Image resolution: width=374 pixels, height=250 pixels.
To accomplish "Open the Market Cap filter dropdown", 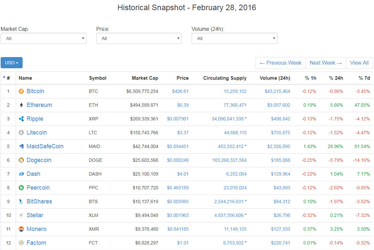I will tap(44, 38).
